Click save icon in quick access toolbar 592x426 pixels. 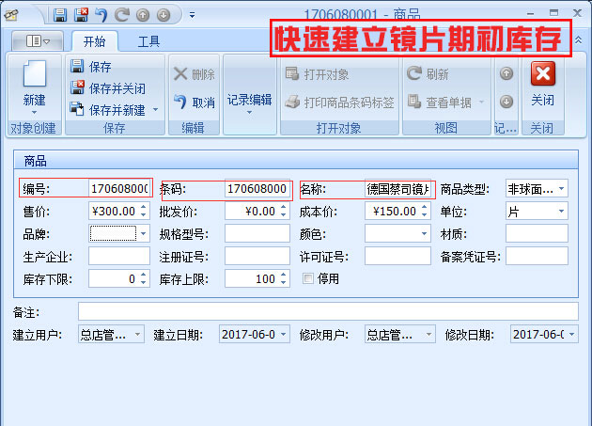click(x=60, y=15)
